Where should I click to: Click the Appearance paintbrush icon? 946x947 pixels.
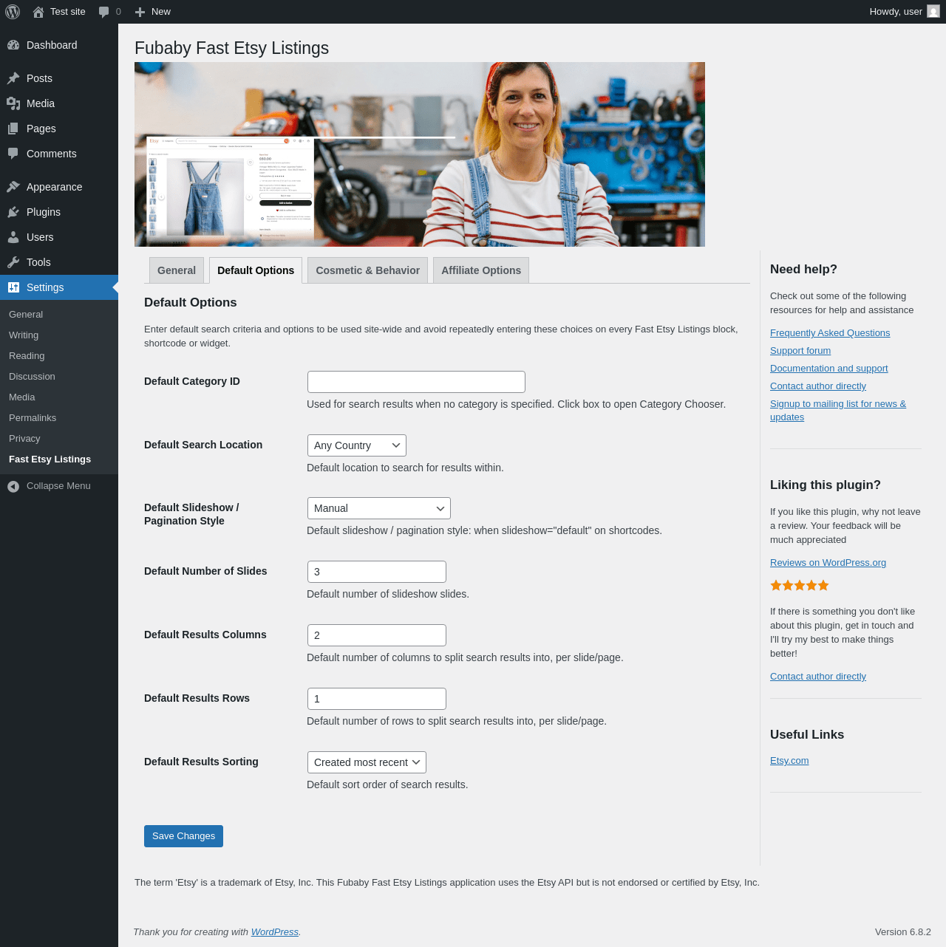(x=13, y=187)
